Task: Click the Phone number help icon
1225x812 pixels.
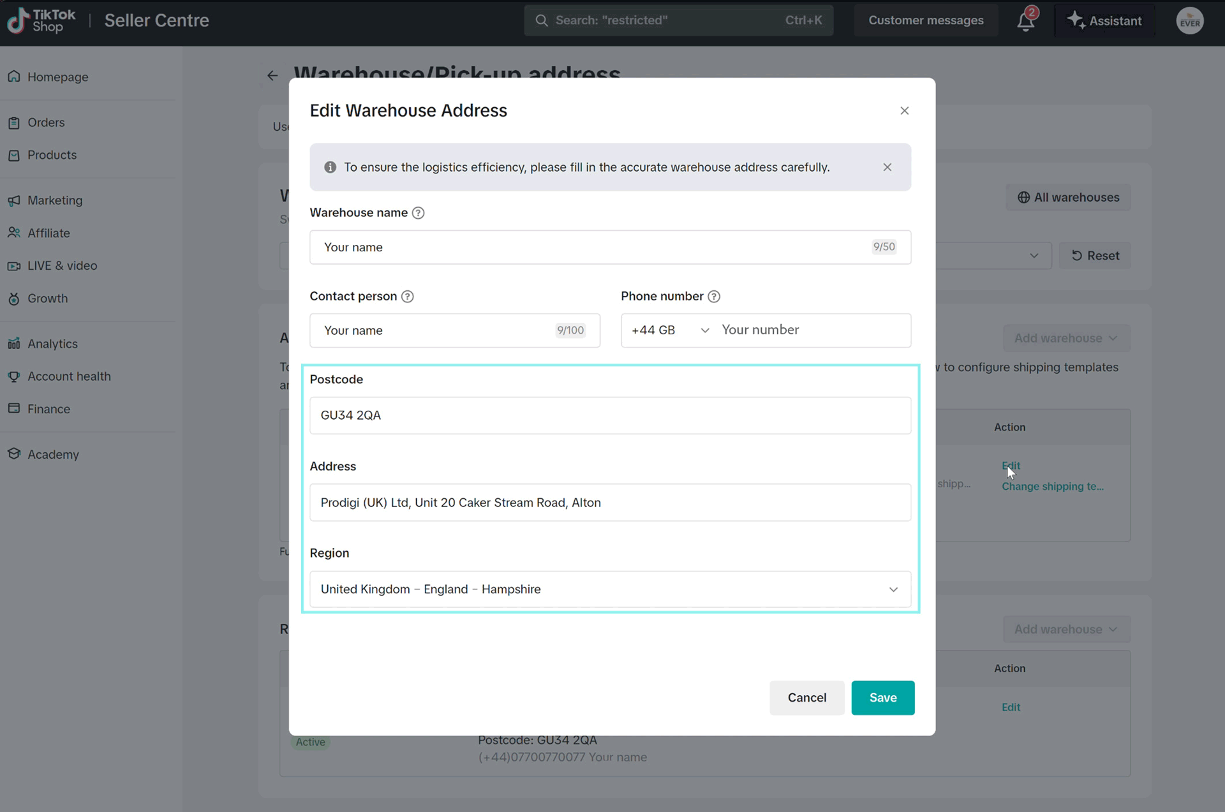Action: (x=714, y=297)
